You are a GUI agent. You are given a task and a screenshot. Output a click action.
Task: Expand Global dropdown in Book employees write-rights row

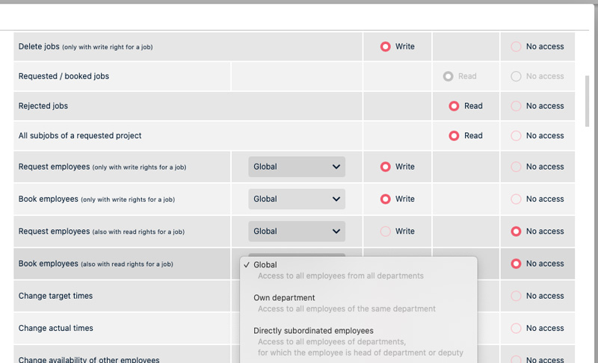pyautogui.click(x=296, y=199)
